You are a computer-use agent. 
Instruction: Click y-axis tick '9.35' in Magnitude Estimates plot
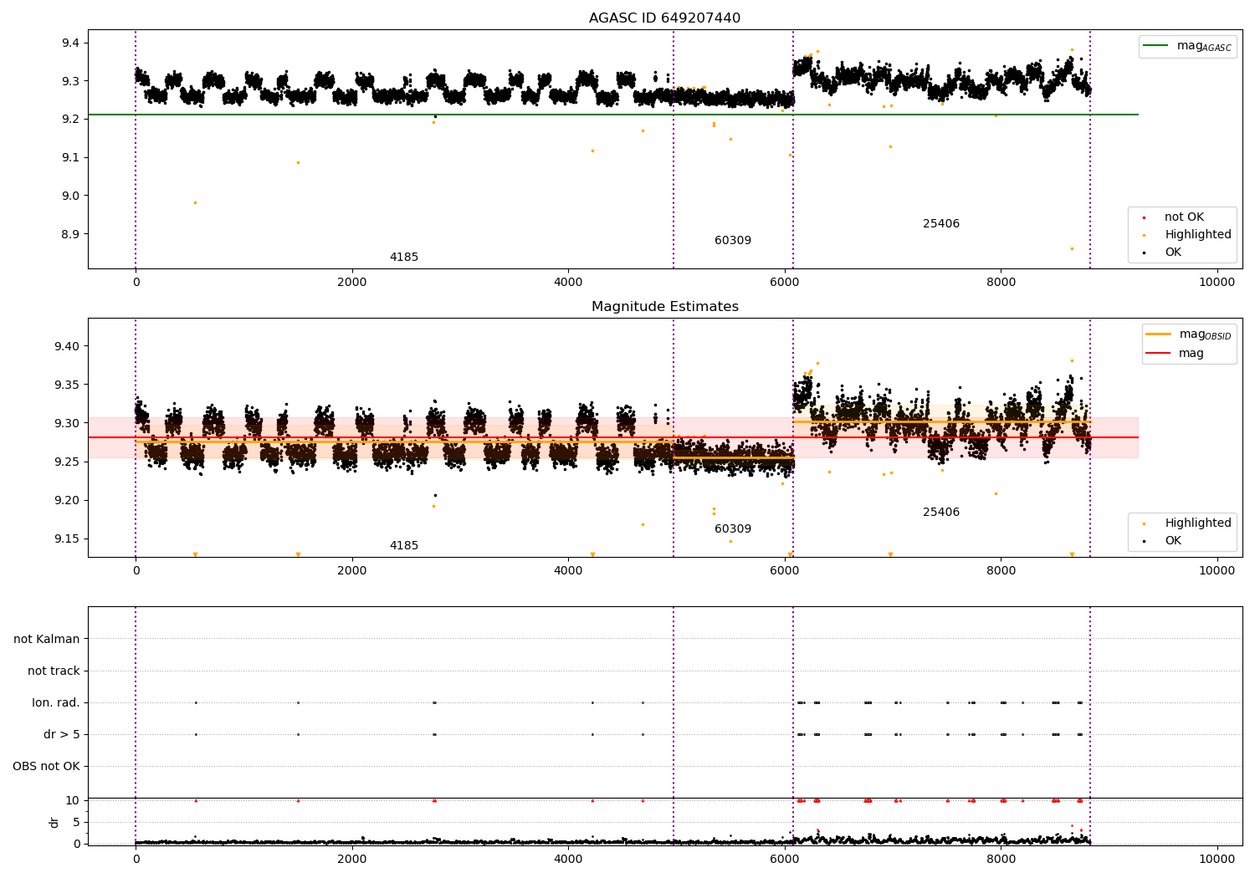(69, 385)
